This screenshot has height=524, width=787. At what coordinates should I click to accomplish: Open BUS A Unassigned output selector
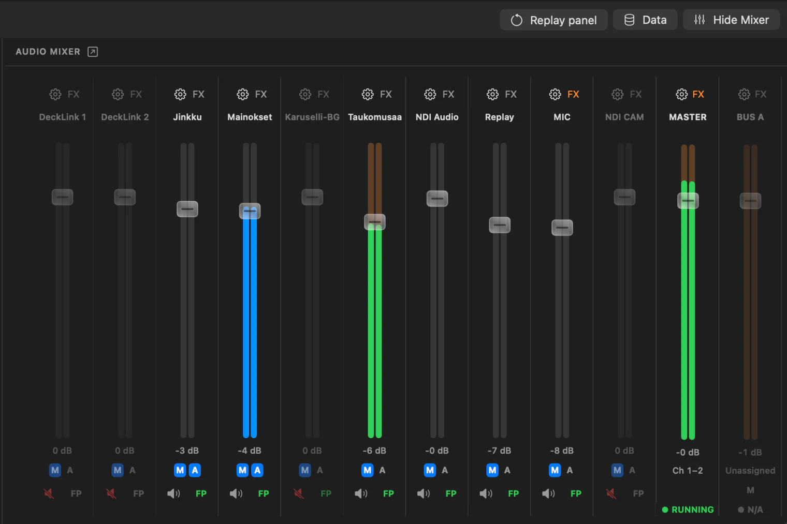(x=750, y=471)
